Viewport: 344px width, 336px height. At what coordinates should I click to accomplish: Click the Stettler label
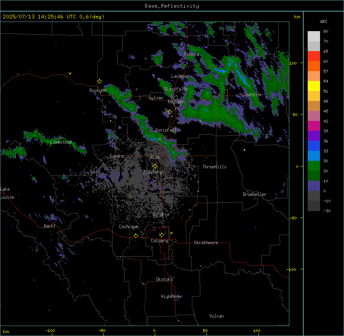coord(253,95)
